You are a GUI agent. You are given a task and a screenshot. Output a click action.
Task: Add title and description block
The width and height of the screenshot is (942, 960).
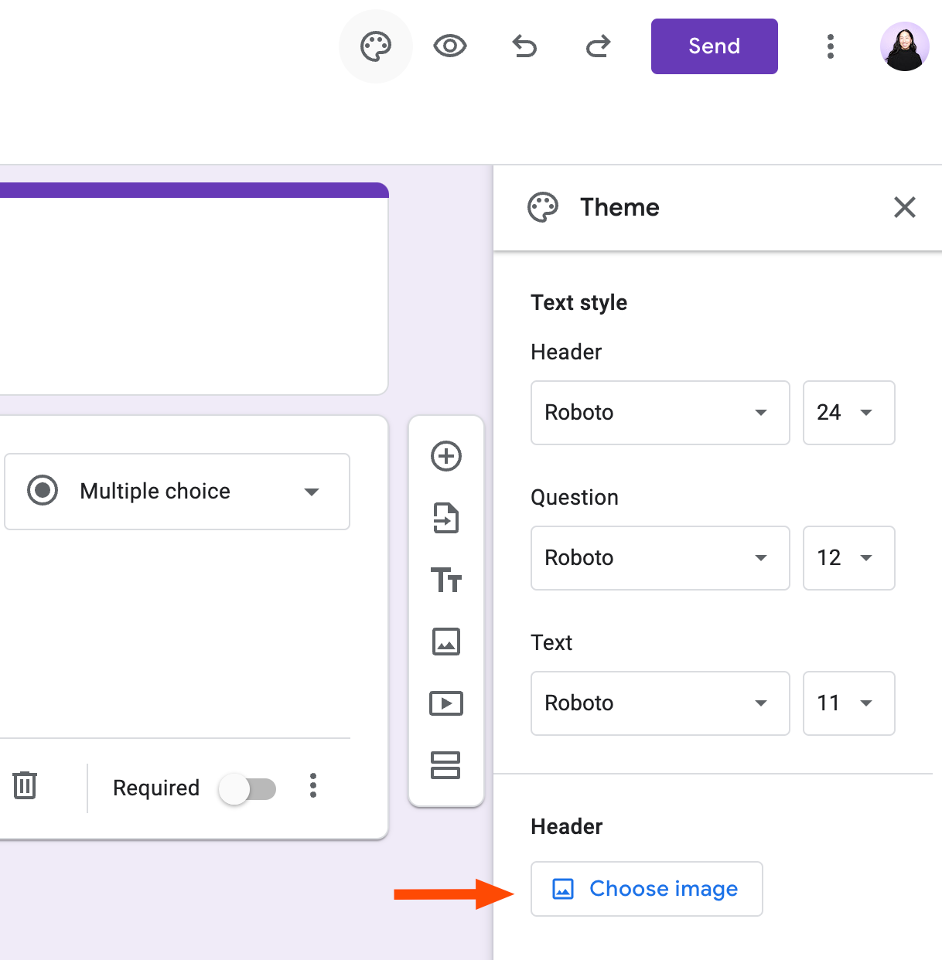coord(446,580)
